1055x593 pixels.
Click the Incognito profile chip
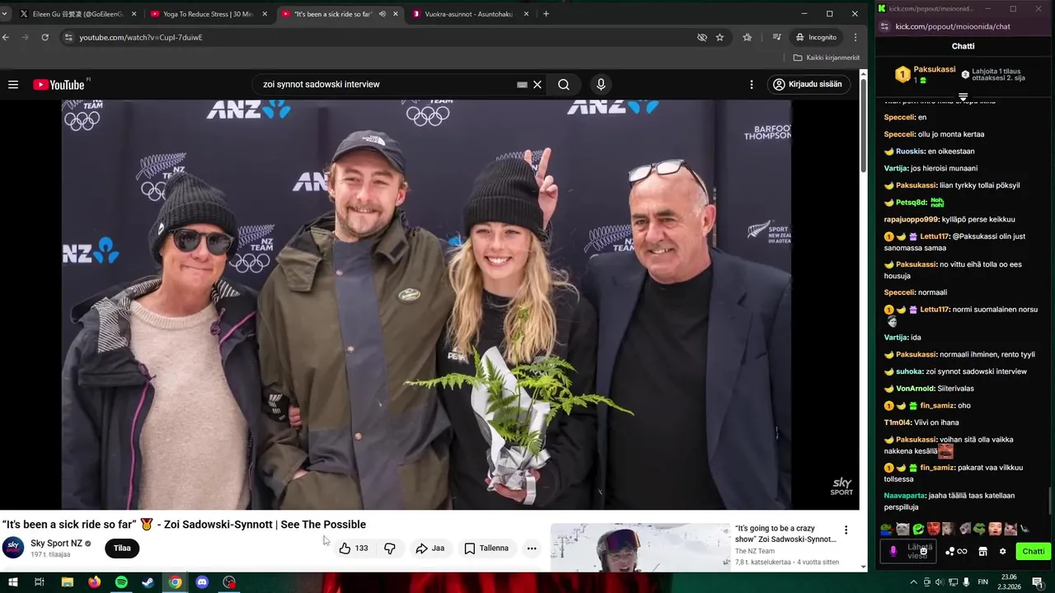coord(816,37)
